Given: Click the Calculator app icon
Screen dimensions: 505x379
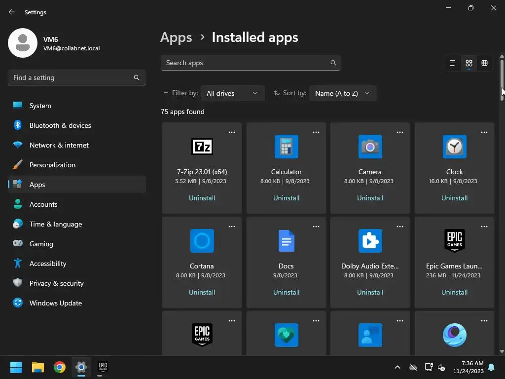Looking at the screenshot, I should coord(286,147).
